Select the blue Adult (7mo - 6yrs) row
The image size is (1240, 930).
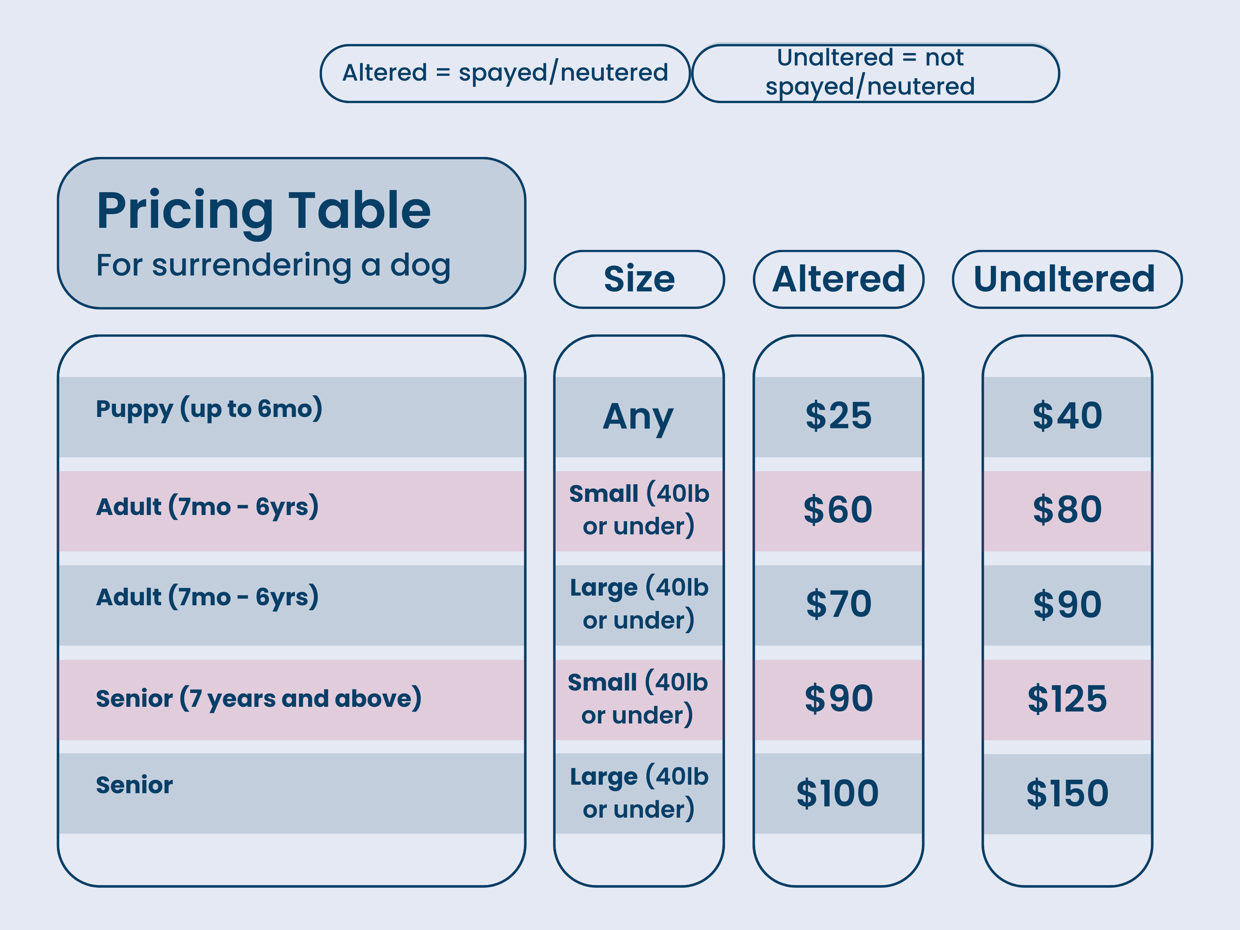coord(291,605)
